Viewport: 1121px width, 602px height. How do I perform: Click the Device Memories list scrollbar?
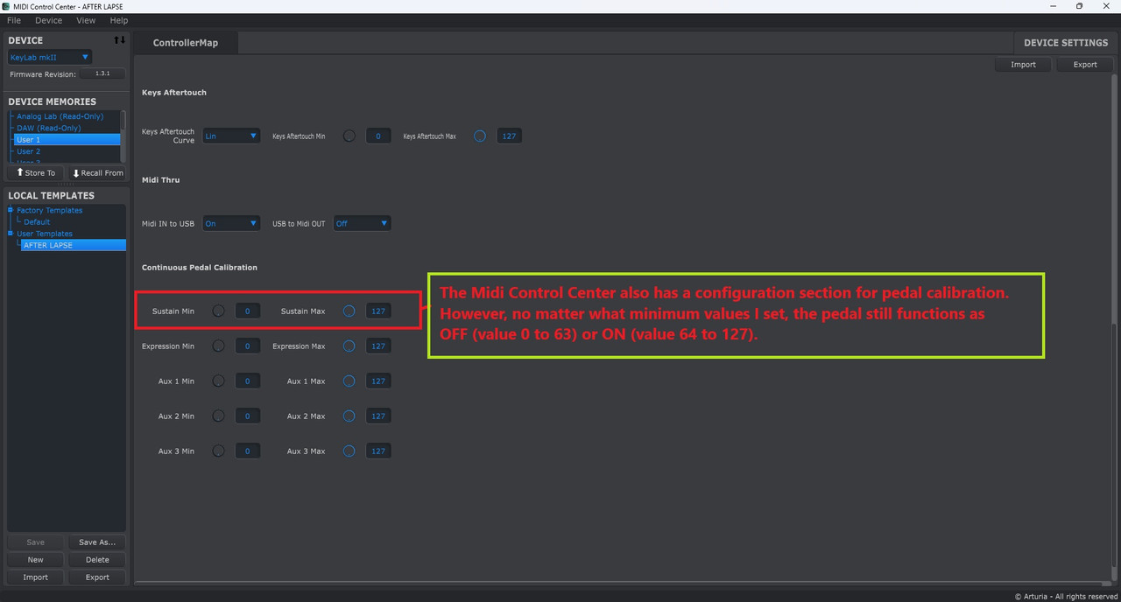coord(123,136)
